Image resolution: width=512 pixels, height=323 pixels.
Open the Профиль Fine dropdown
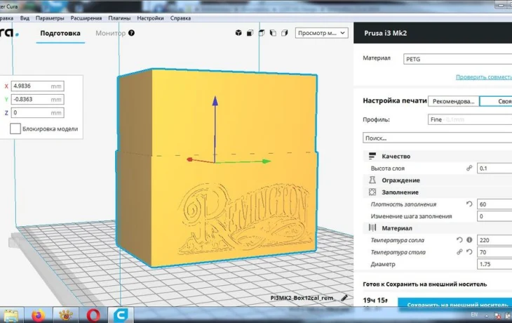click(x=469, y=119)
